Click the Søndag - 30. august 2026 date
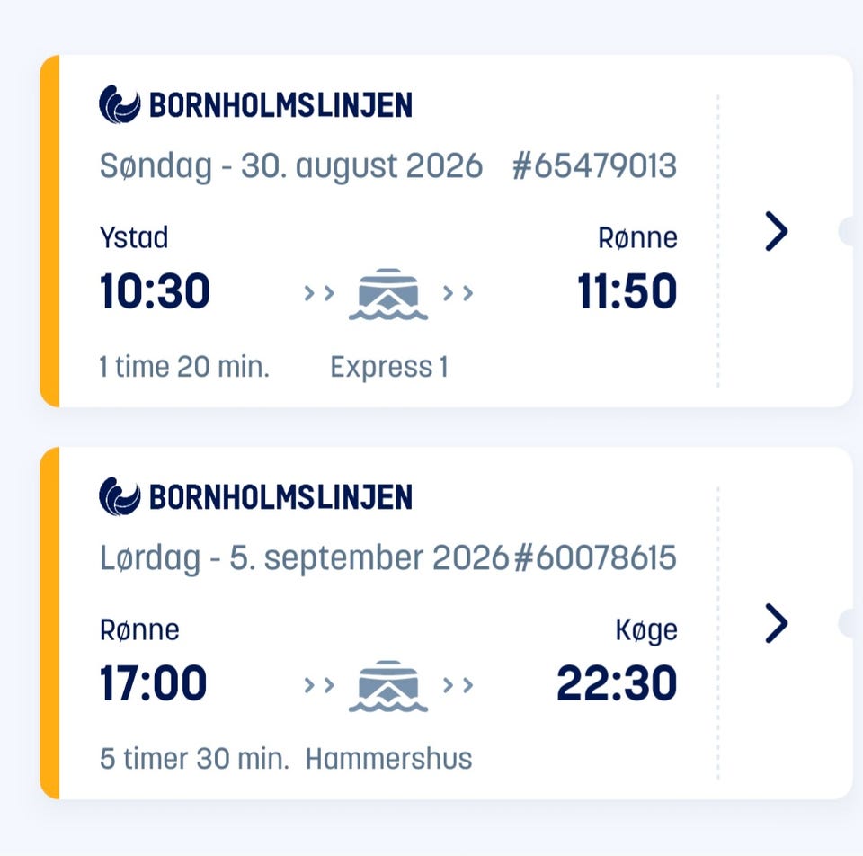863x856 pixels. (x=291, y=167)
